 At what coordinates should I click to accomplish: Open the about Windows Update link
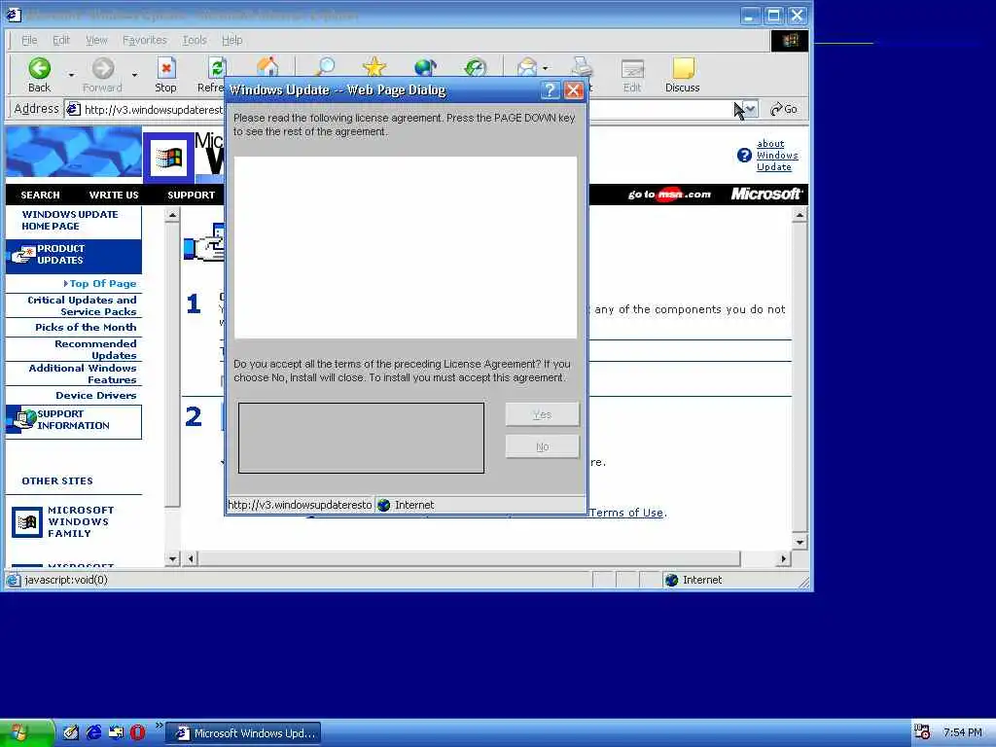pos(777,156)
